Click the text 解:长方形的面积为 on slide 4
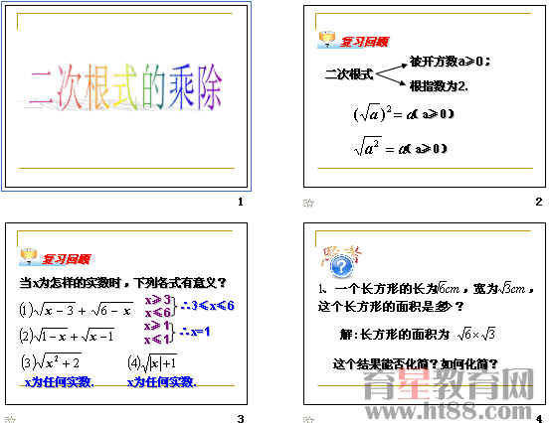This screenshot has height=423, width=549. (395, 335)
